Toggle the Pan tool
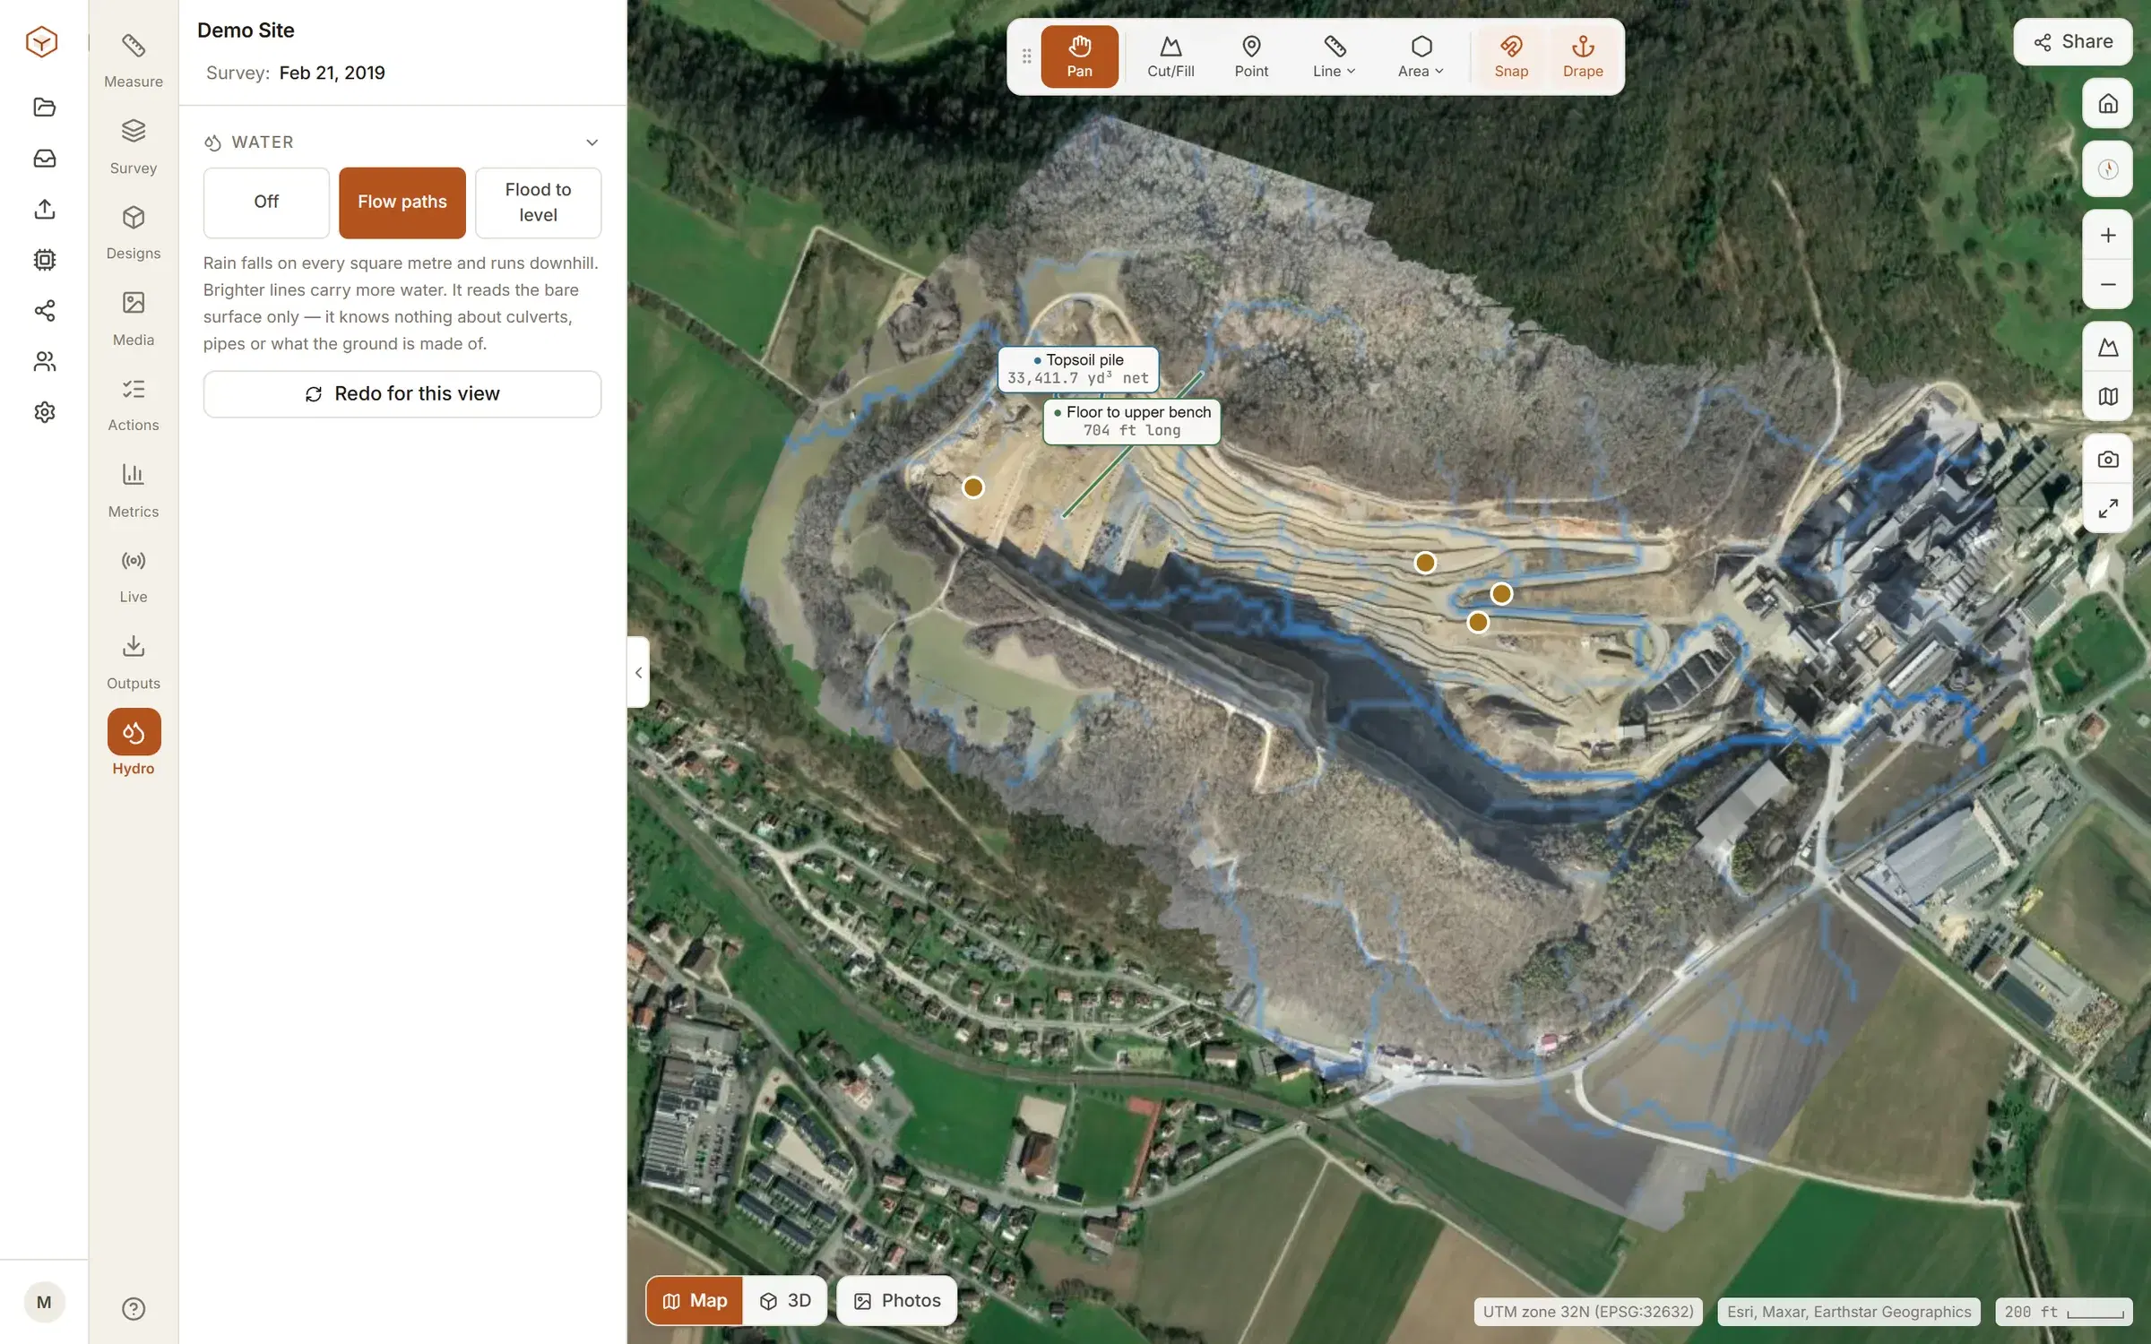Viewport: 2151px width, 1344px height. pyautogui.click(x=1079, y=56)
